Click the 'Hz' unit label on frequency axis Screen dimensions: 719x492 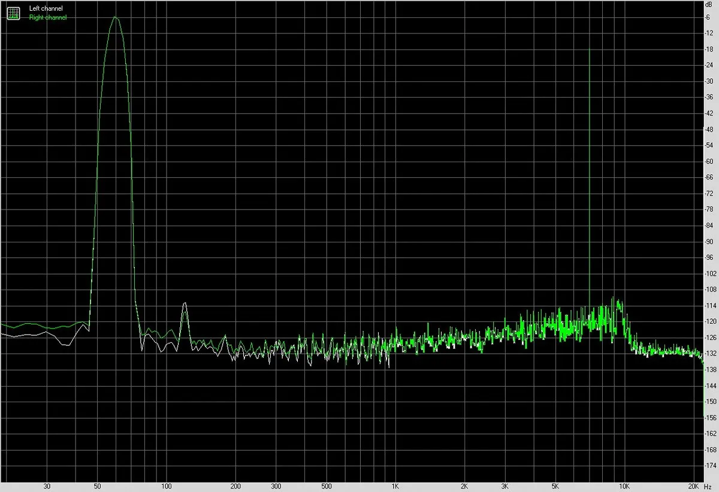pos(709,486)
